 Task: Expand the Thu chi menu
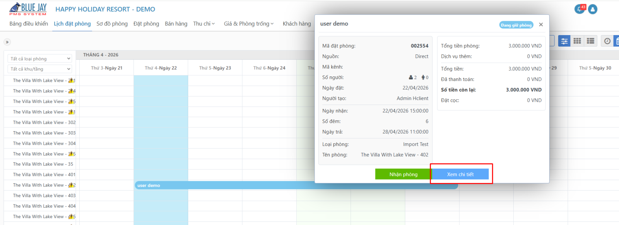pyautogui.click(x=204, y=24)
